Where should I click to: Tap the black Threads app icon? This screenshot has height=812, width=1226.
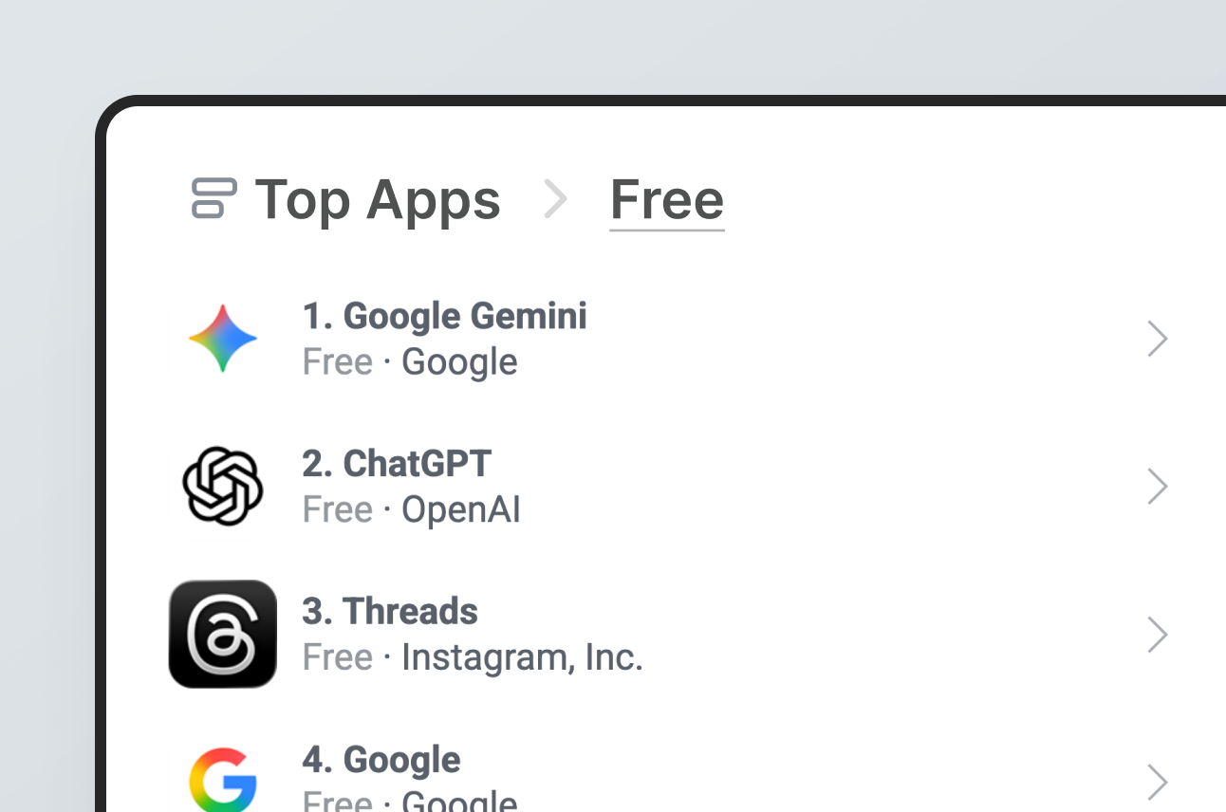tap(223, 634)
